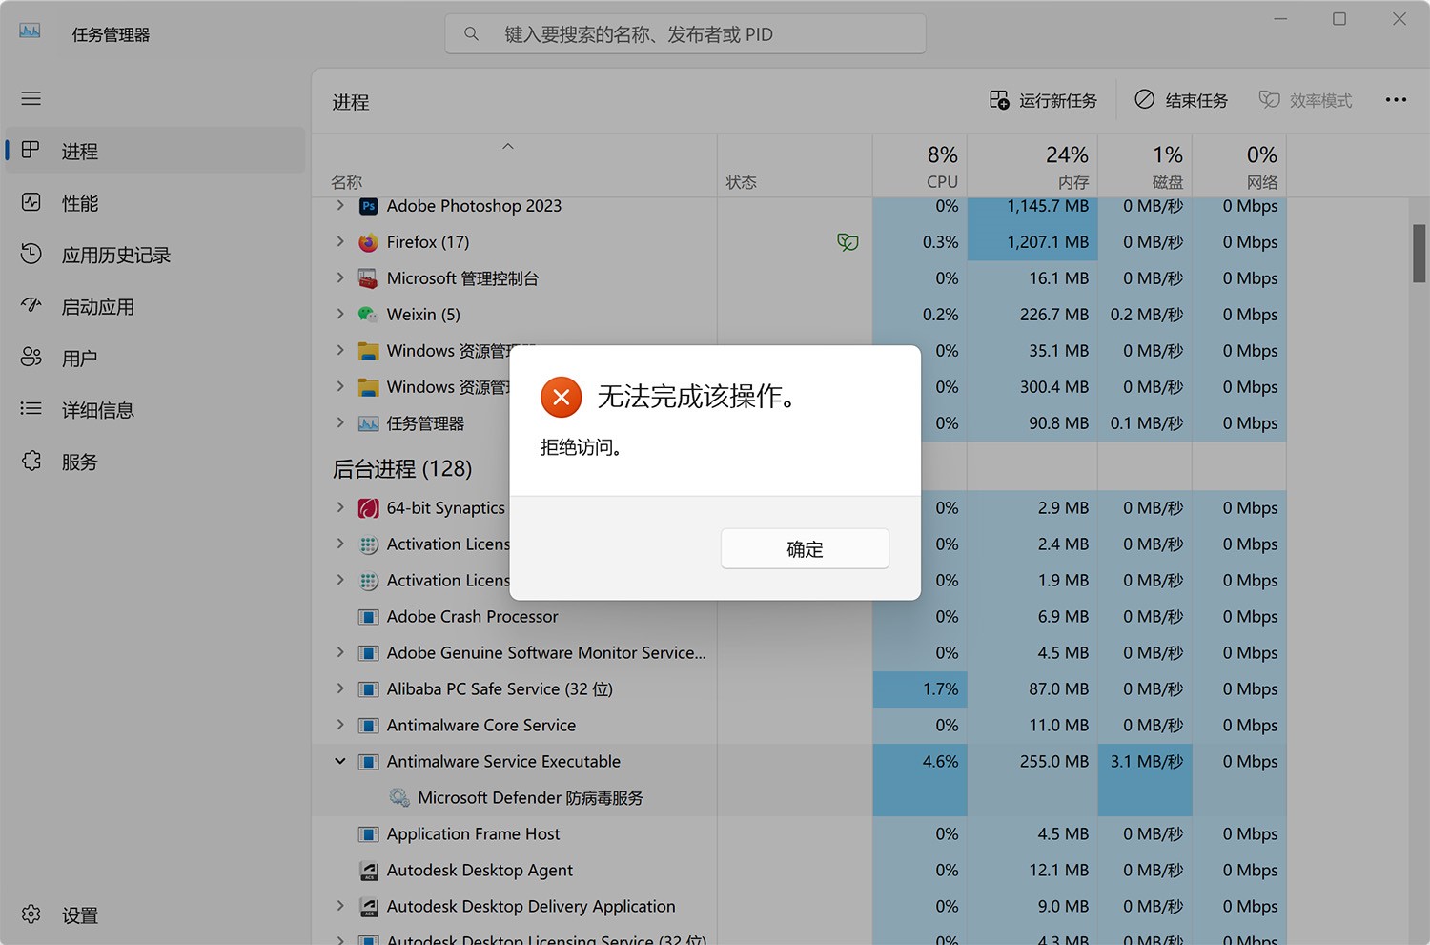The height and width of the screenshot is (945, 1430).
Task: Click the 64-bit Synaptics process icon
Action: pyautogui.click(x=368, y=508)
